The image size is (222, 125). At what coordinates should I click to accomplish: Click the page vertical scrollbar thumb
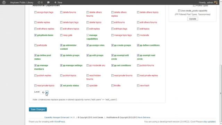[221, 93]
